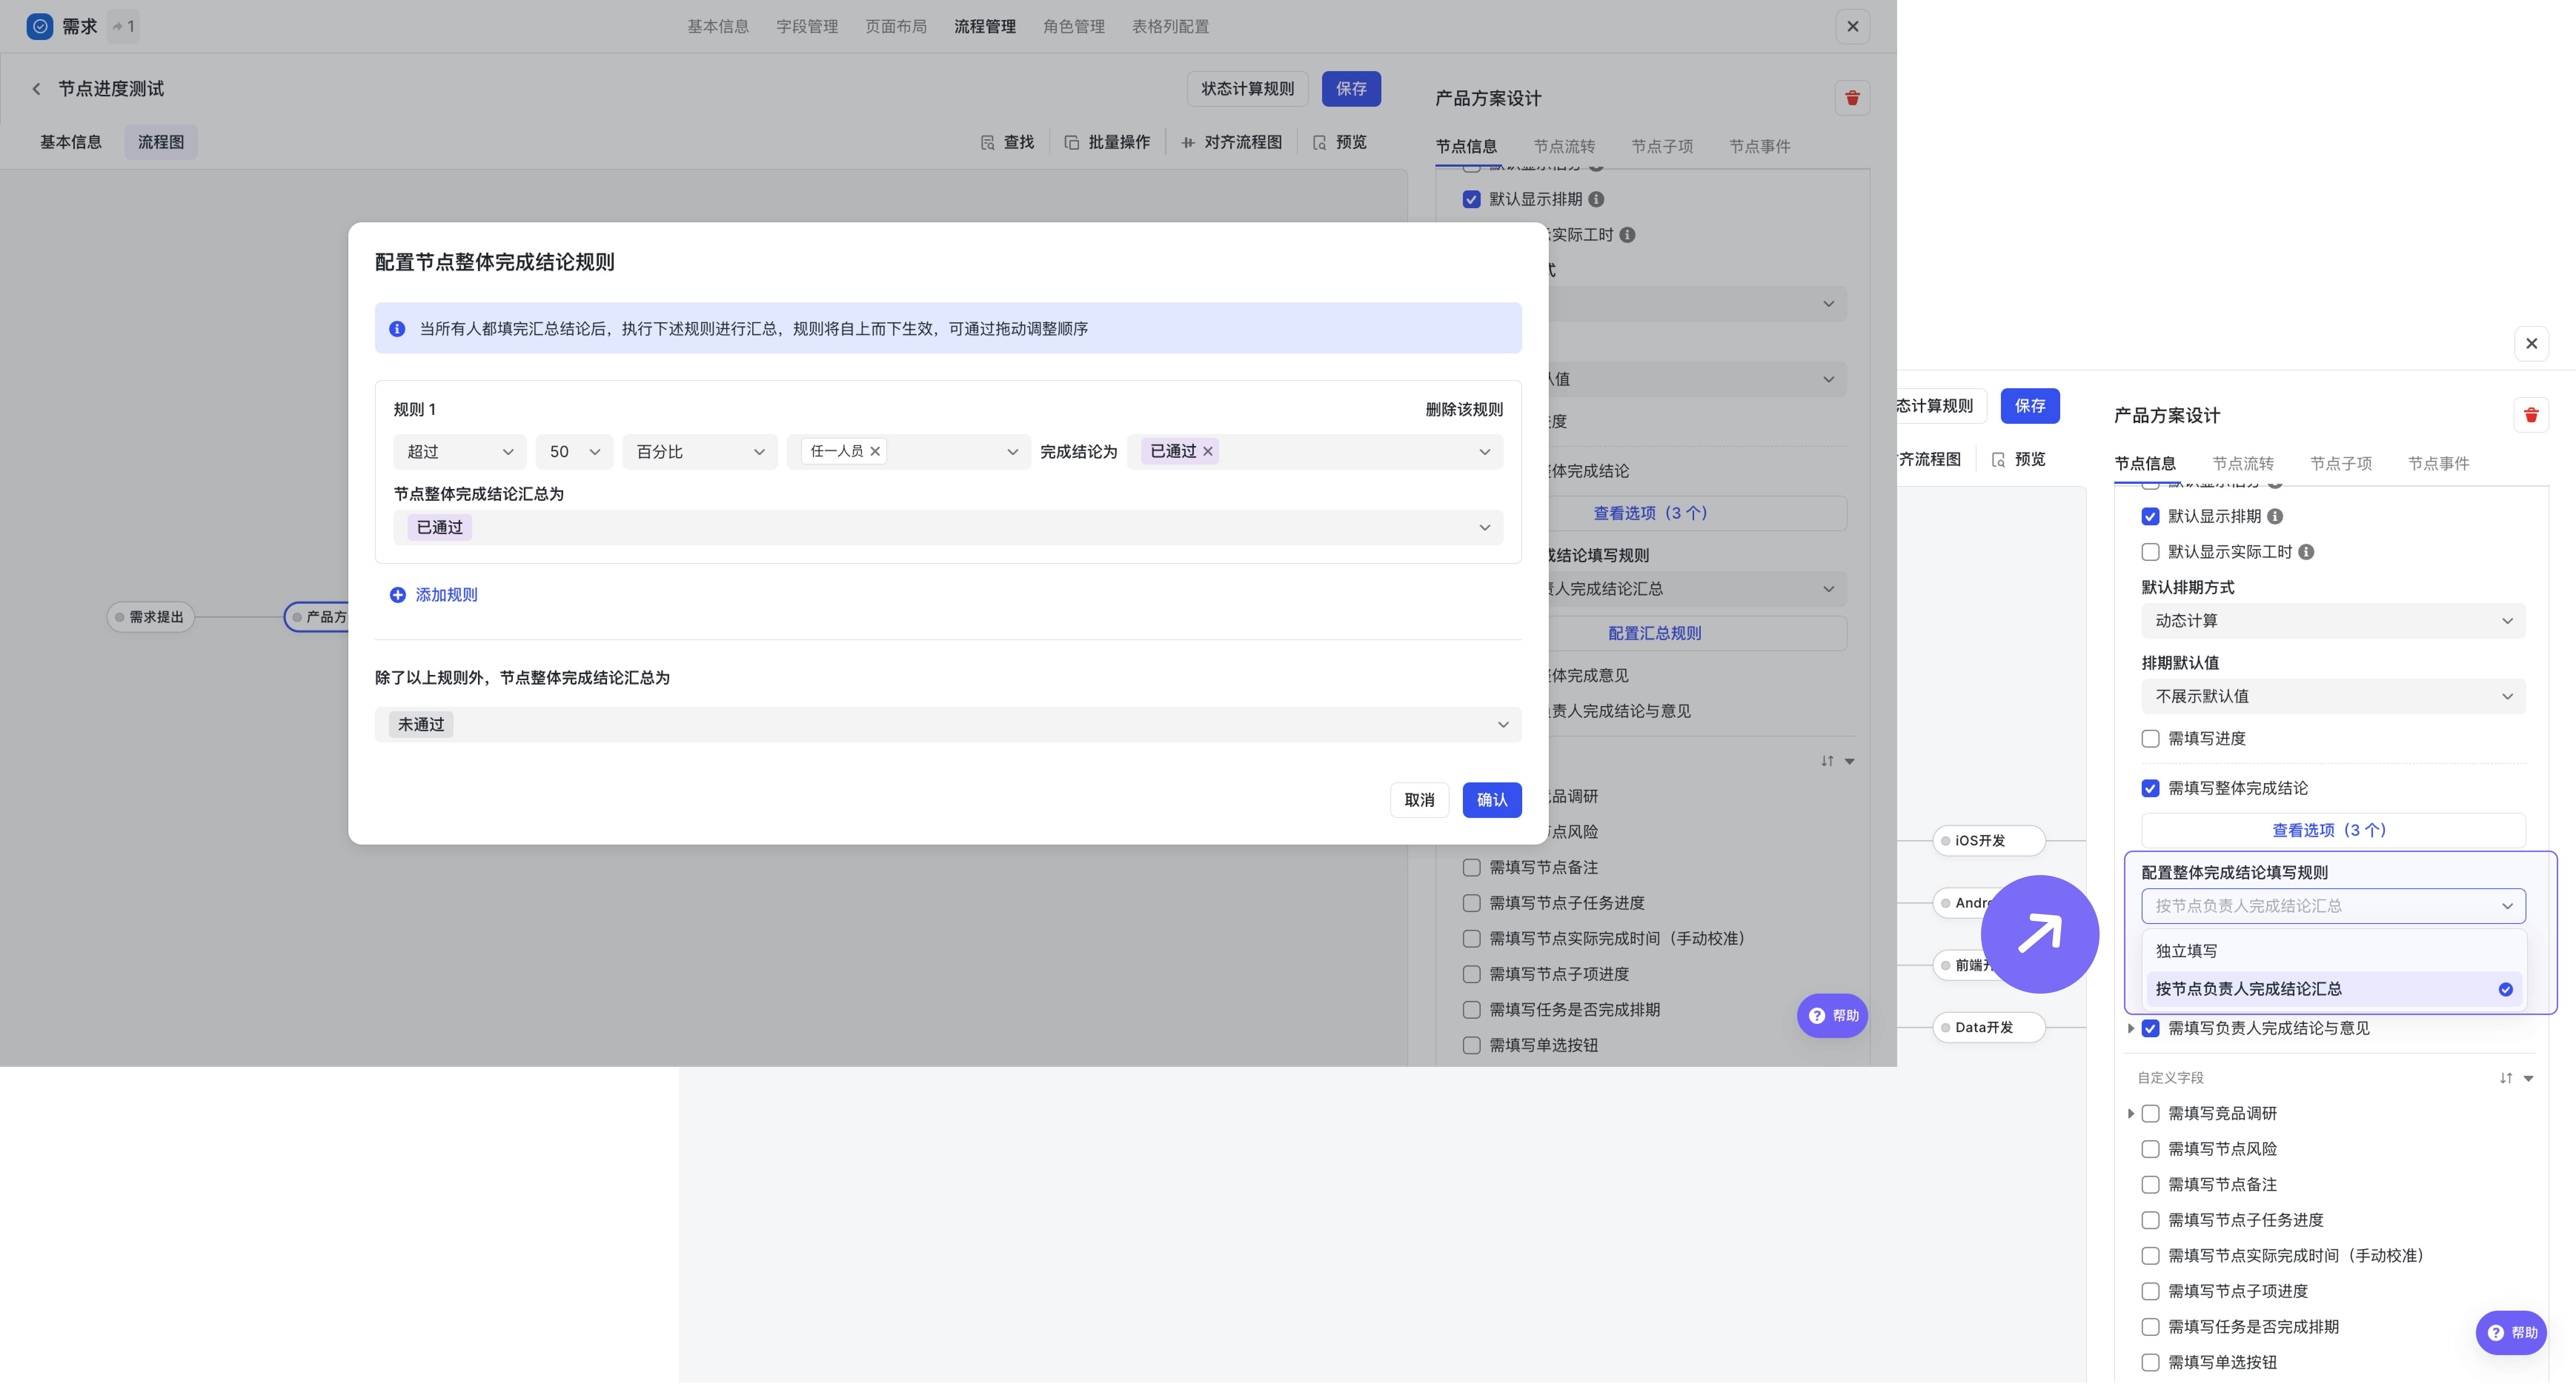Open the 百分比 unit dropdown
The width and height of the screenshot is (2576, 1384).
(x=700, y=452)
